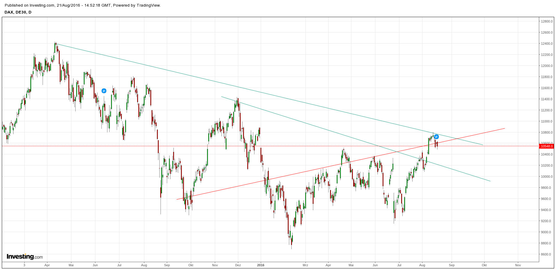Select the 12600.0 price axis value

point(547,32)
